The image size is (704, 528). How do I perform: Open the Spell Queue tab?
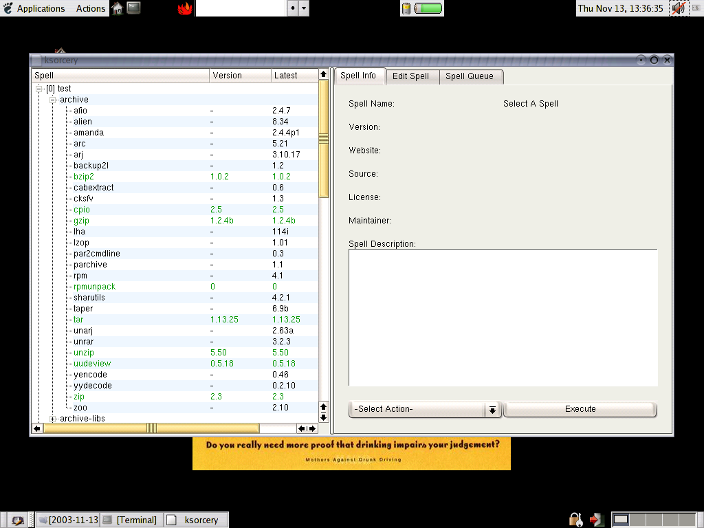(470, 76)
